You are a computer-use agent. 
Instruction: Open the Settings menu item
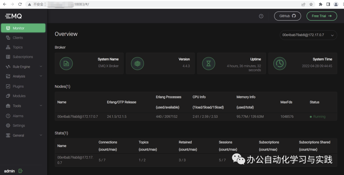(23, 125)
